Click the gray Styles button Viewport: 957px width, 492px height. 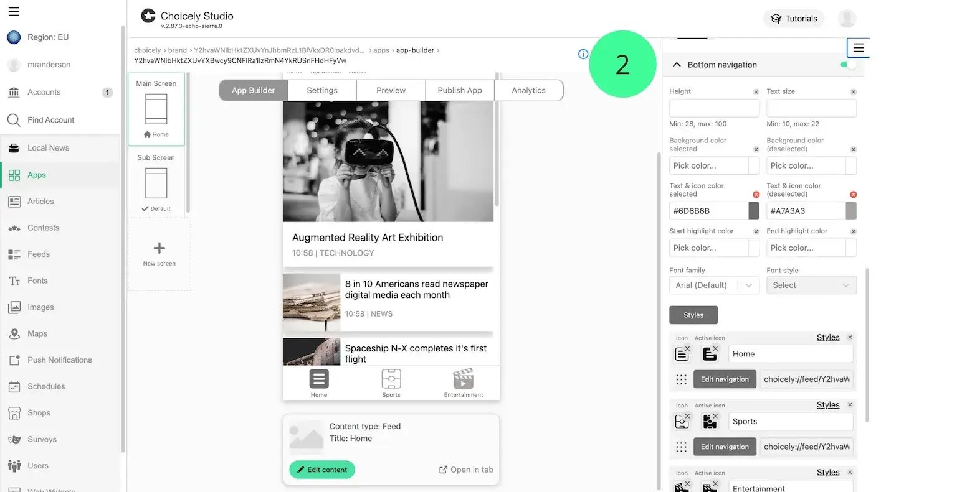tap(693, 315)
